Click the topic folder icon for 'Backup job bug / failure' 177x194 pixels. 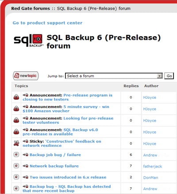coord(16,155)
